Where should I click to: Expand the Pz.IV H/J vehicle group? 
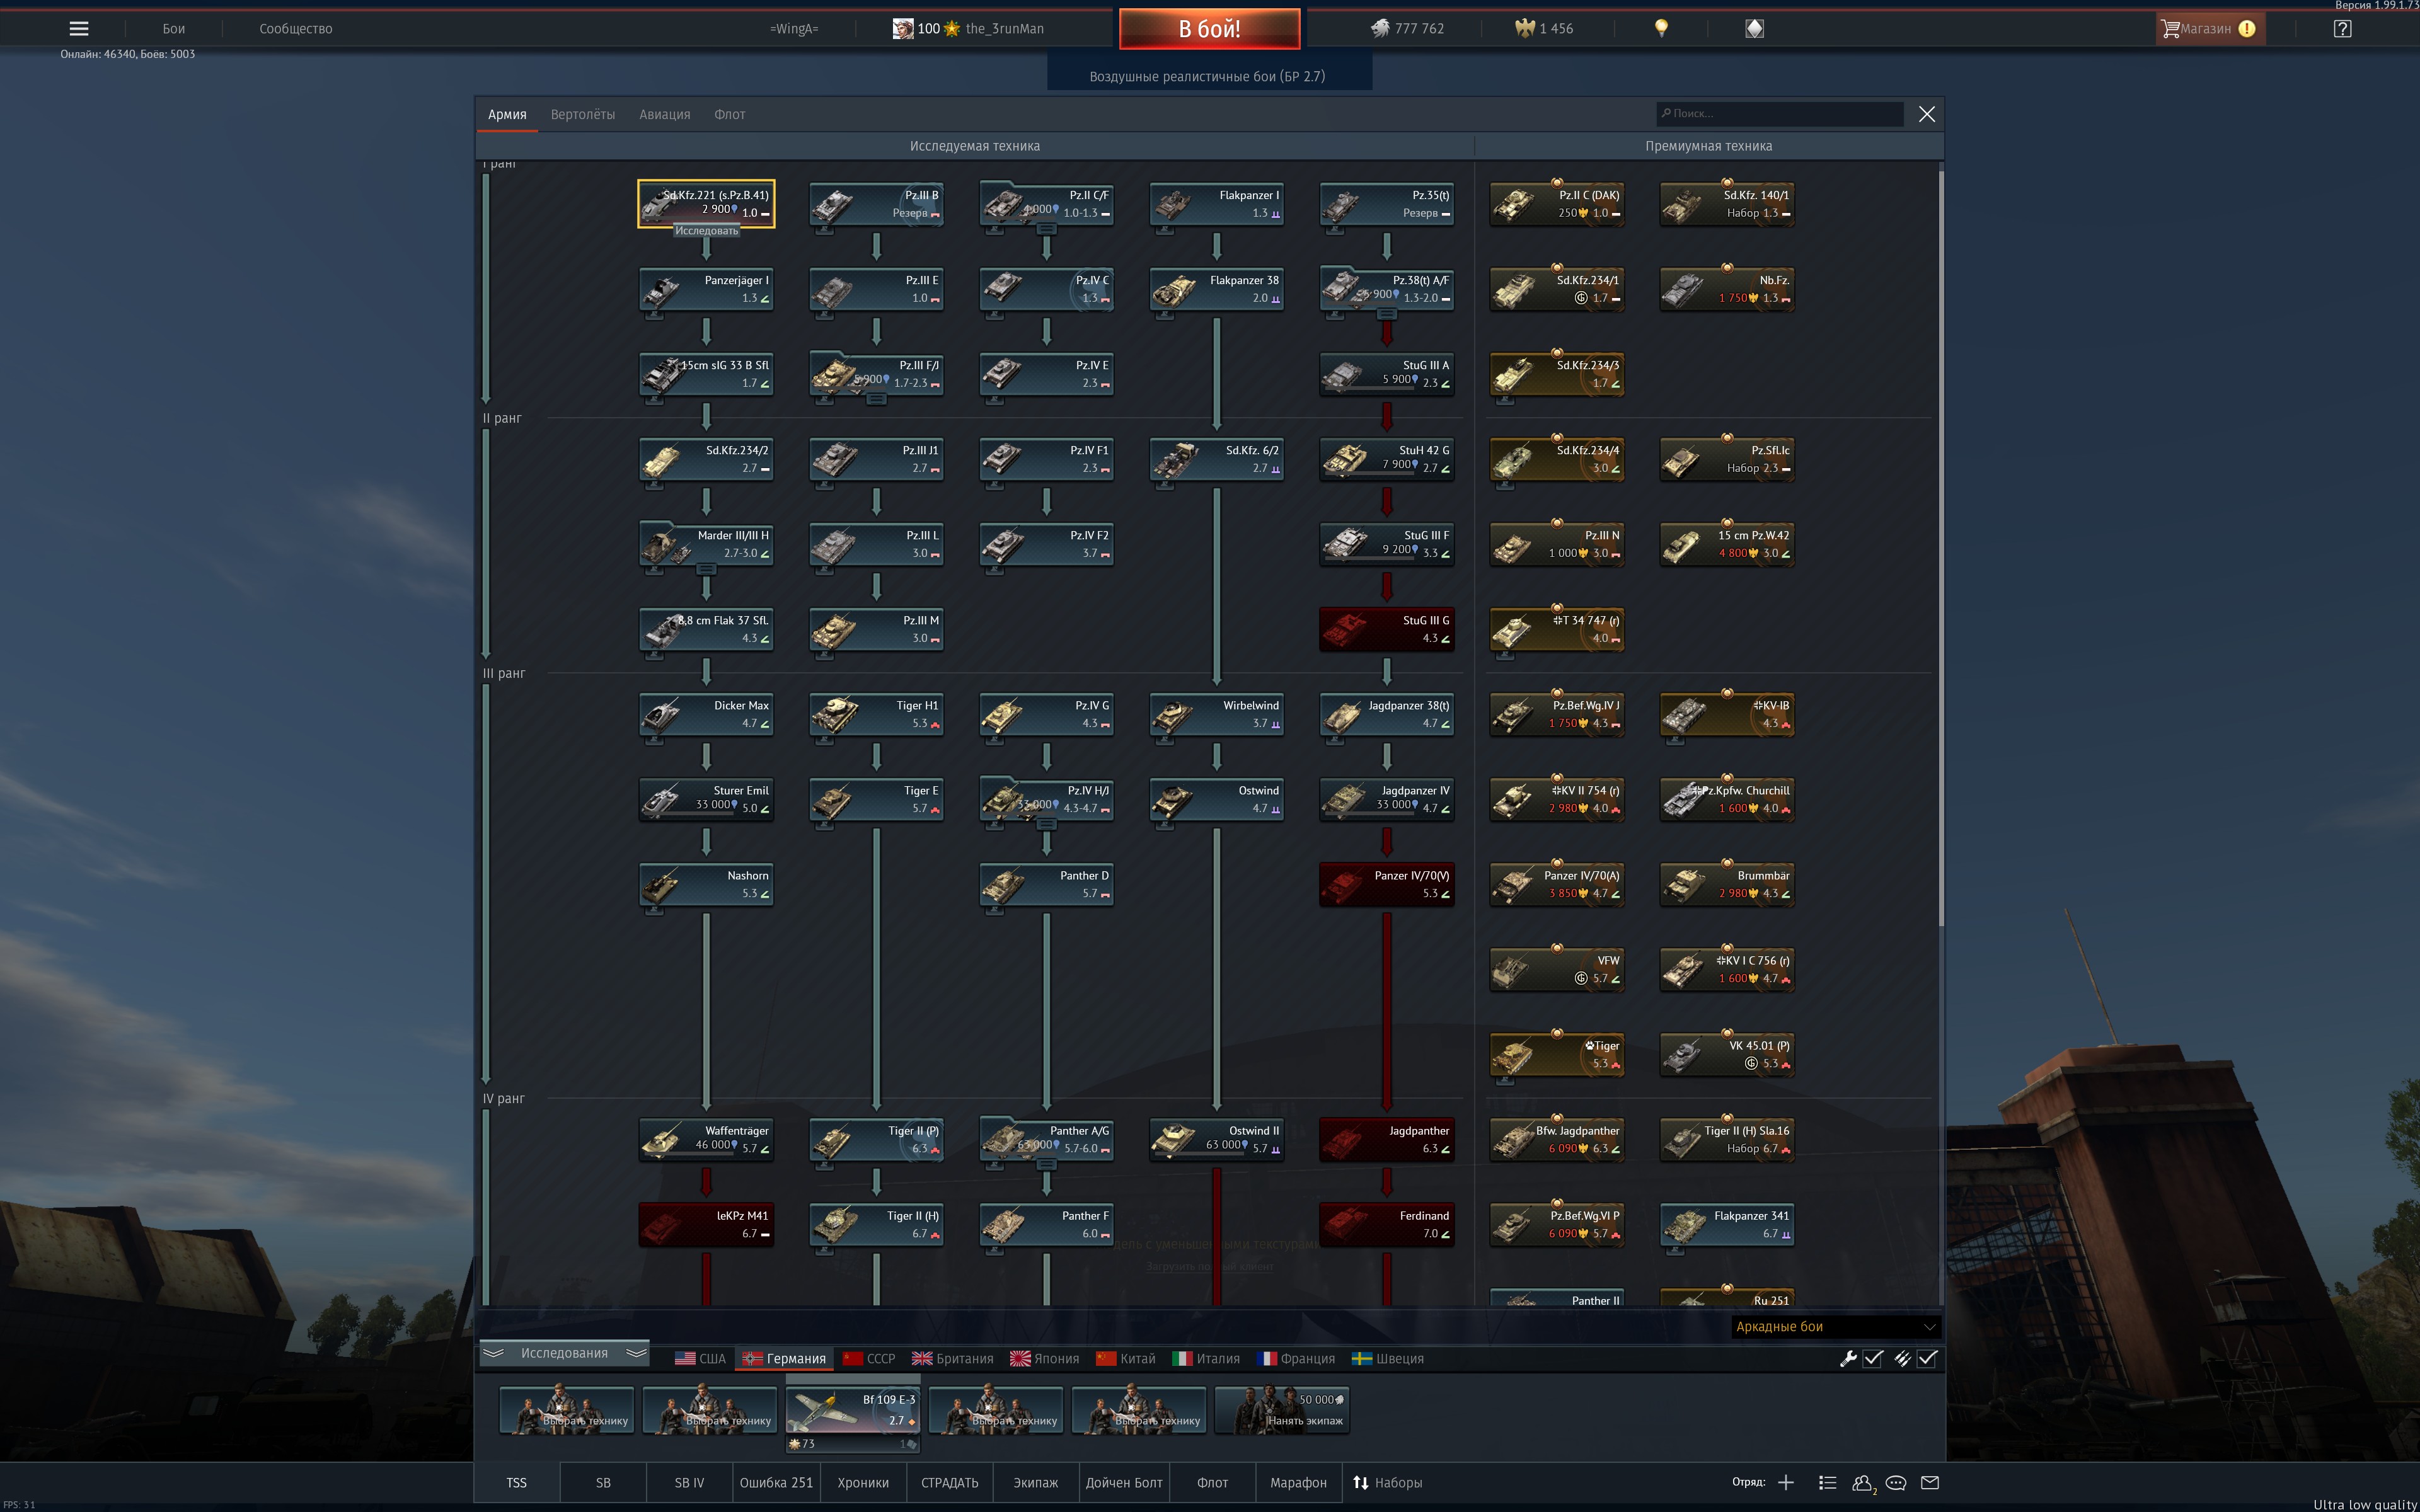(x=1046, y=825)
